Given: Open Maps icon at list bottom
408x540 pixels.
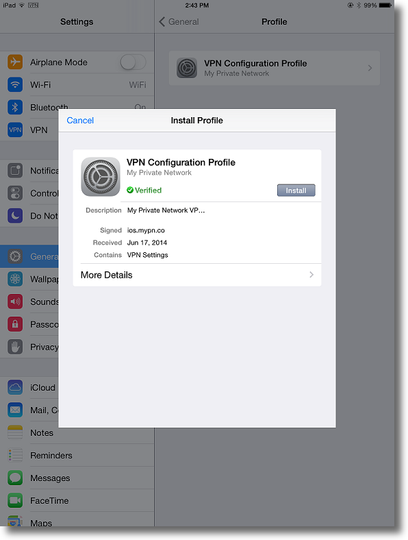Looking at the screenshot, I should tap(15, 521).
